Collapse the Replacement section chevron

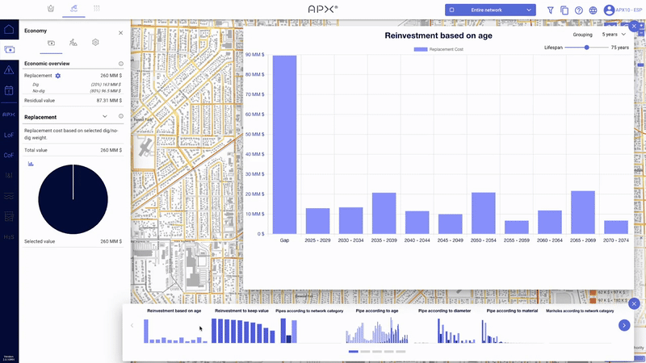pos(105,116)
